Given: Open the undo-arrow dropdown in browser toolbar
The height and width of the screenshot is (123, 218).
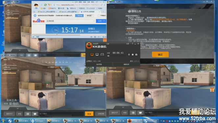Looking at the screenshot, I should click(x=51, y=5).
